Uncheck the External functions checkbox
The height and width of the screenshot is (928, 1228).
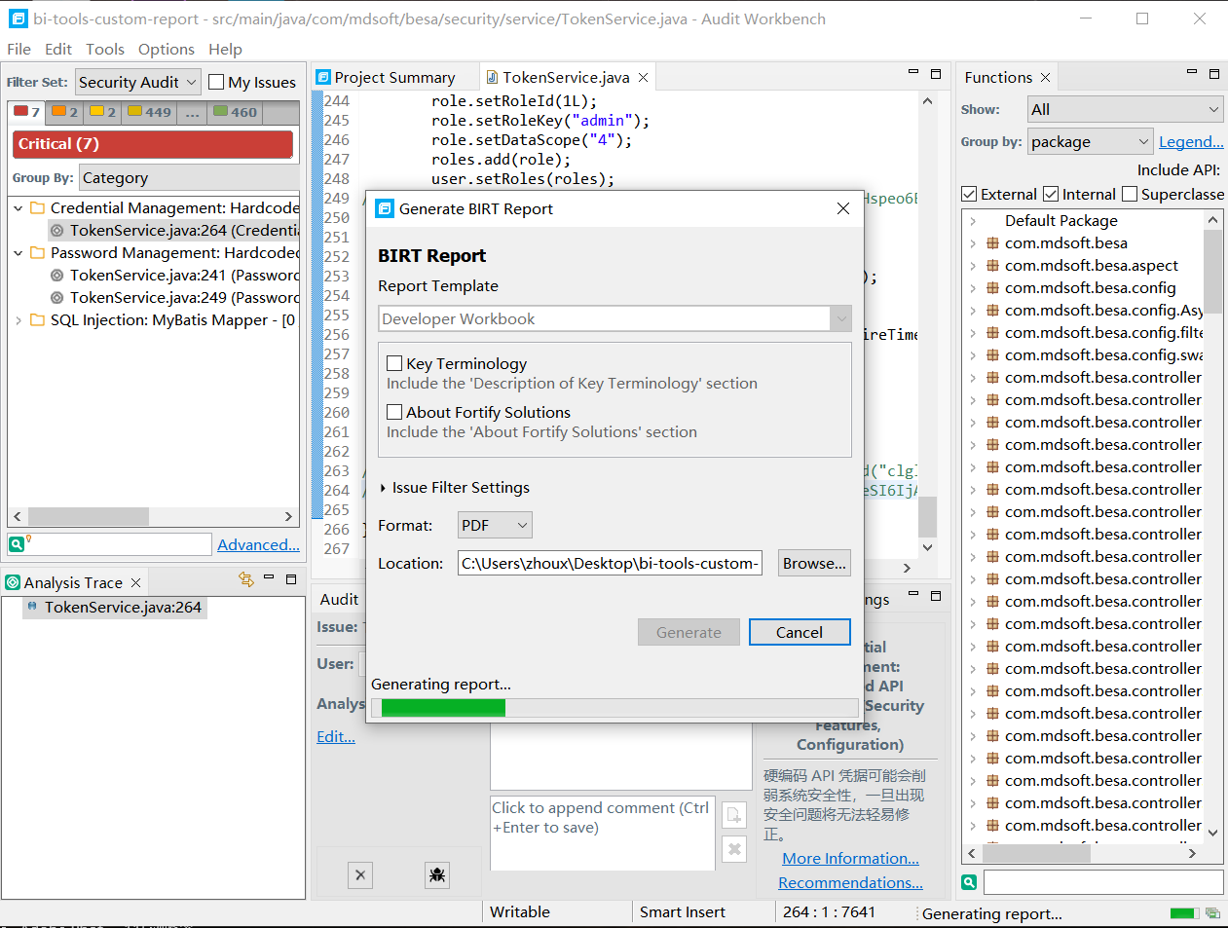[969, 194]
